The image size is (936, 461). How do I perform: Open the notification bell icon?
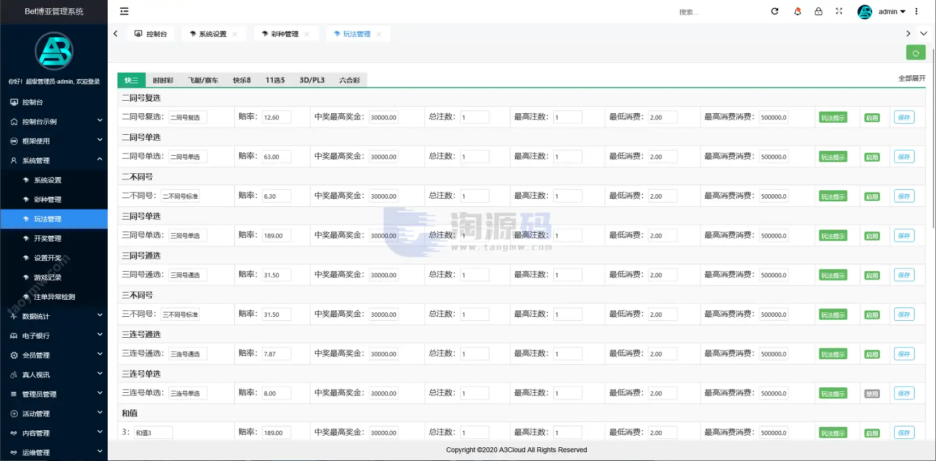[x=797, y=11]
